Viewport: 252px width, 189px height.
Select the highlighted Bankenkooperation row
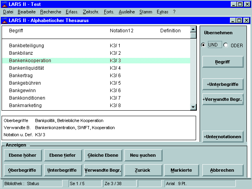(96, 61)
